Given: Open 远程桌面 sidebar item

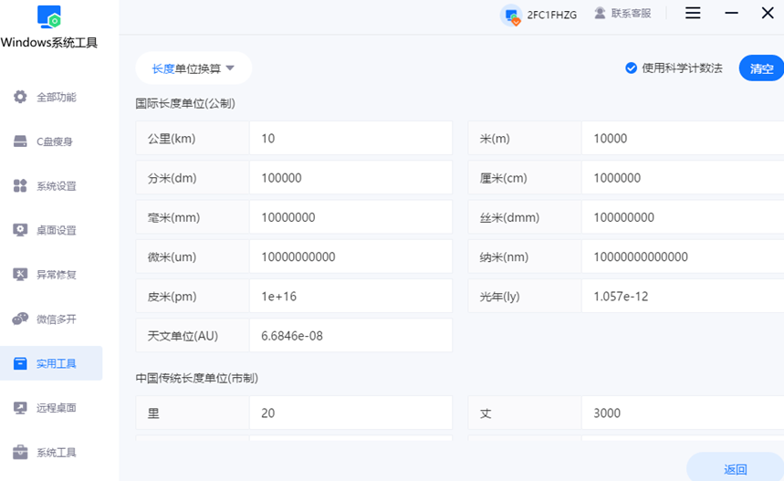Looking at the screenshot, I should click(51, 408).
